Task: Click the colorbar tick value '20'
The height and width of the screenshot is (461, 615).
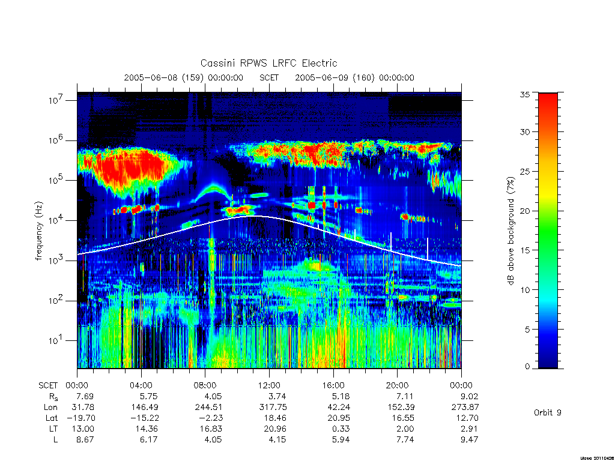Action: coord(525,211)
